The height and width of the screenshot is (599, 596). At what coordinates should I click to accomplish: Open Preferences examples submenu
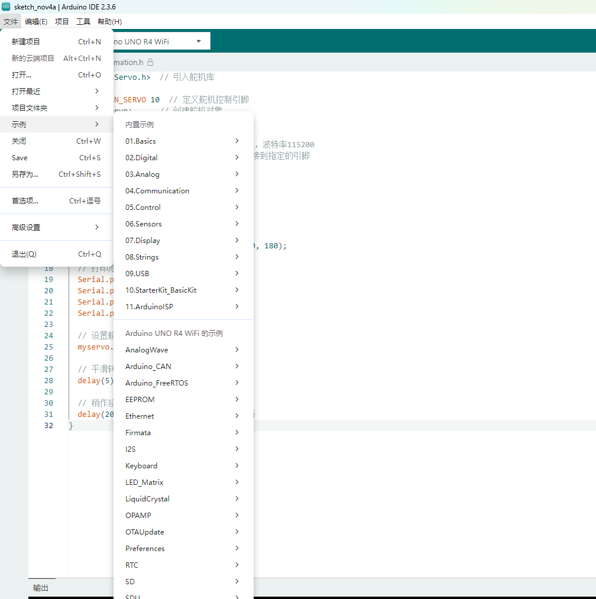(x=183, y=549)
